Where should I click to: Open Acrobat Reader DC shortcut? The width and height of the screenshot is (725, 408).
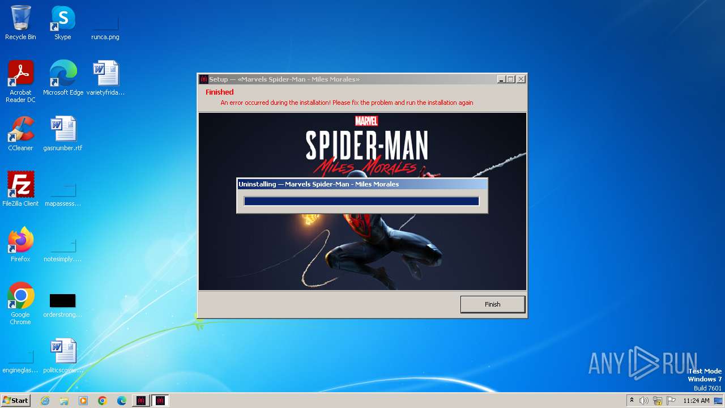point(20,82)
